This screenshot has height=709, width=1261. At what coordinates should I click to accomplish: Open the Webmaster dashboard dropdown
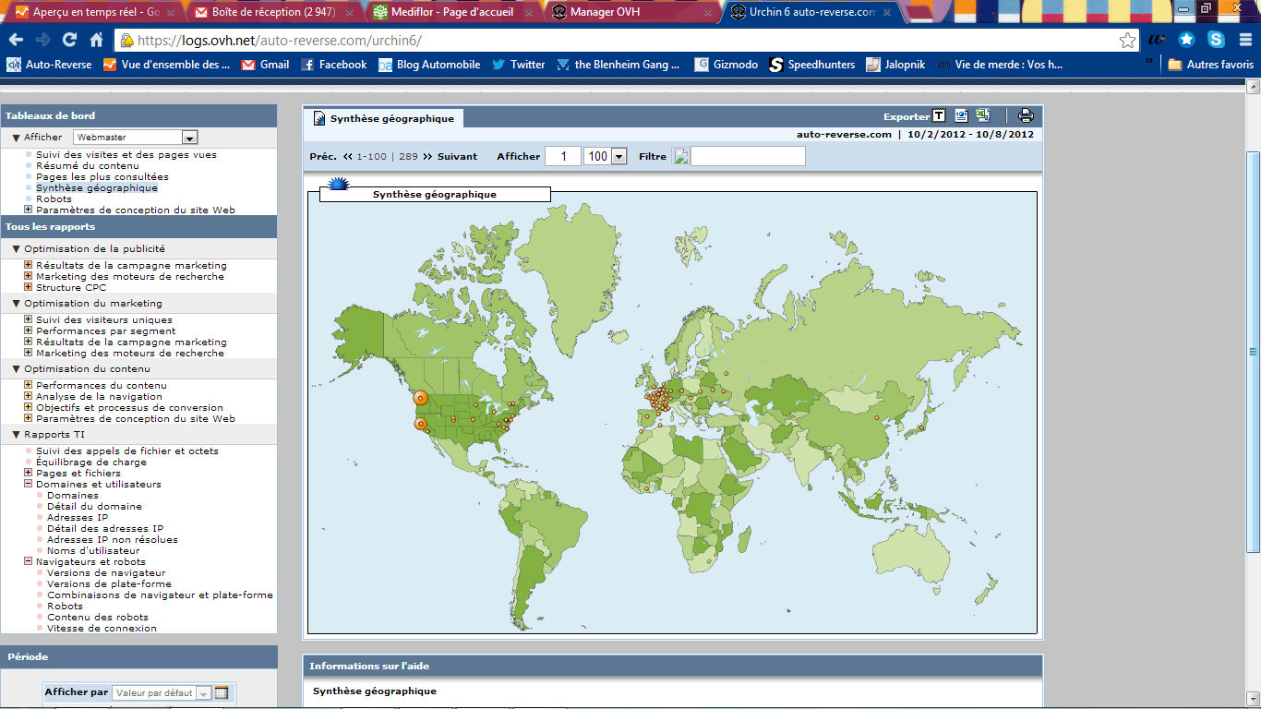pos(189,138)
